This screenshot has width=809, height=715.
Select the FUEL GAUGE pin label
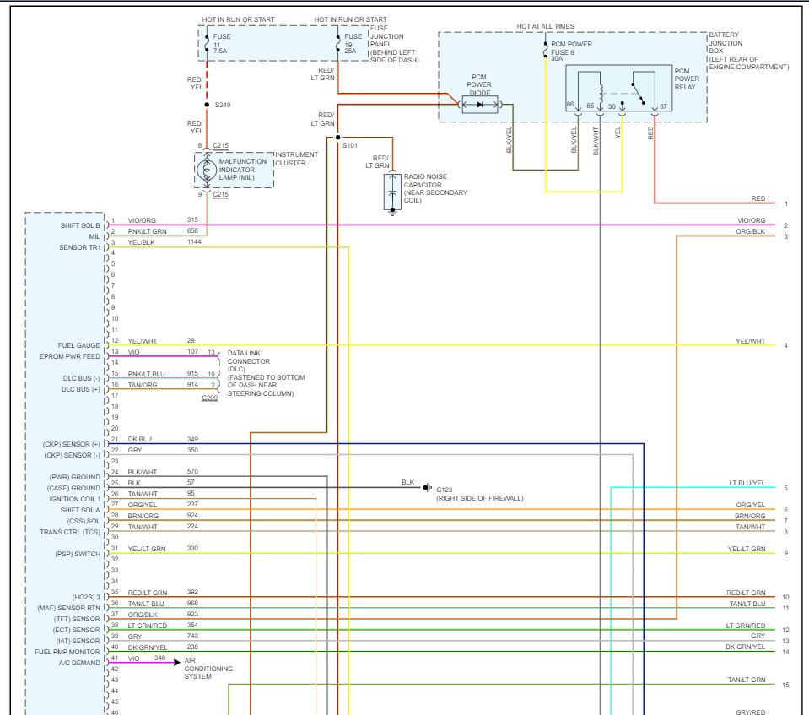click(78, 345)
